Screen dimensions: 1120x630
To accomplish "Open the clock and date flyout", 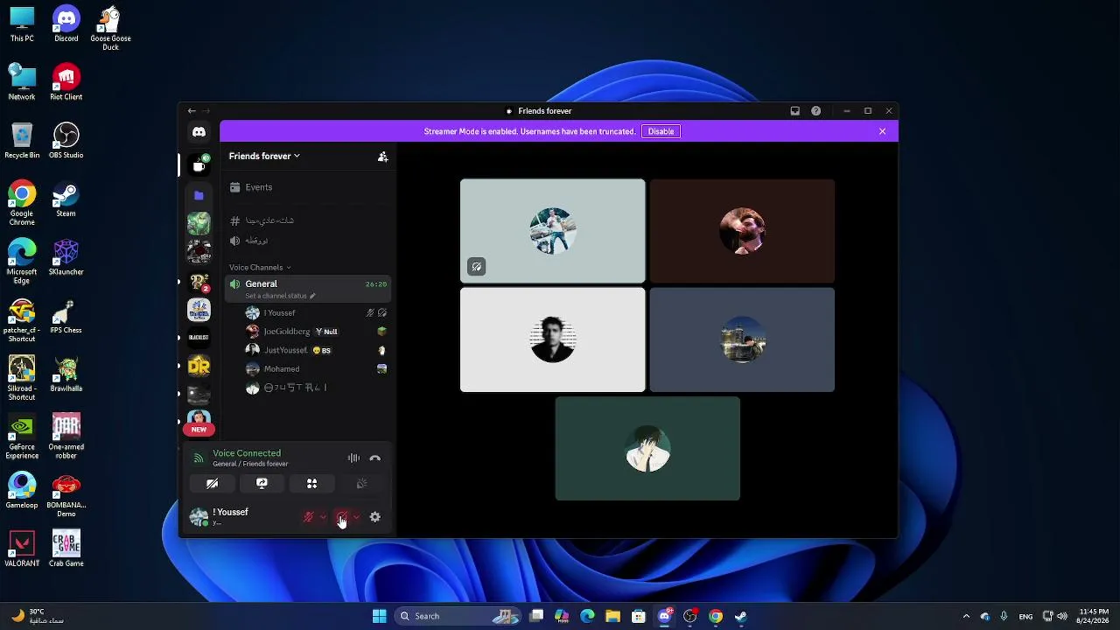I will pos(1094,616).
